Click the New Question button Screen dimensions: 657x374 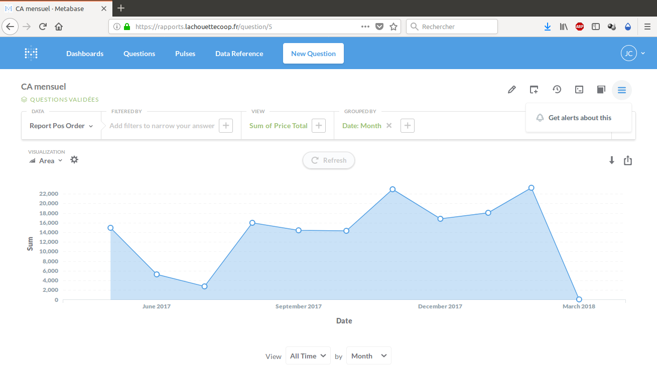point(313,54)
